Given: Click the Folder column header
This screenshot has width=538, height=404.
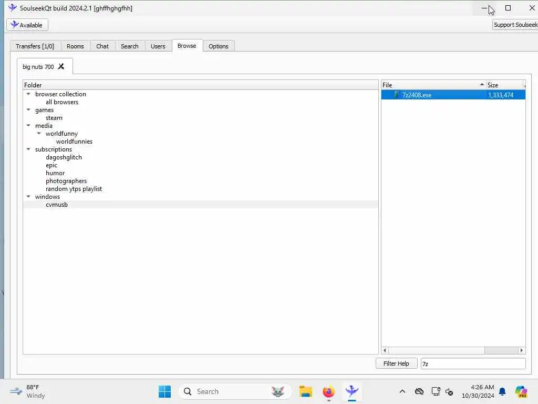Looking at the screenshot, I should 200,85.
